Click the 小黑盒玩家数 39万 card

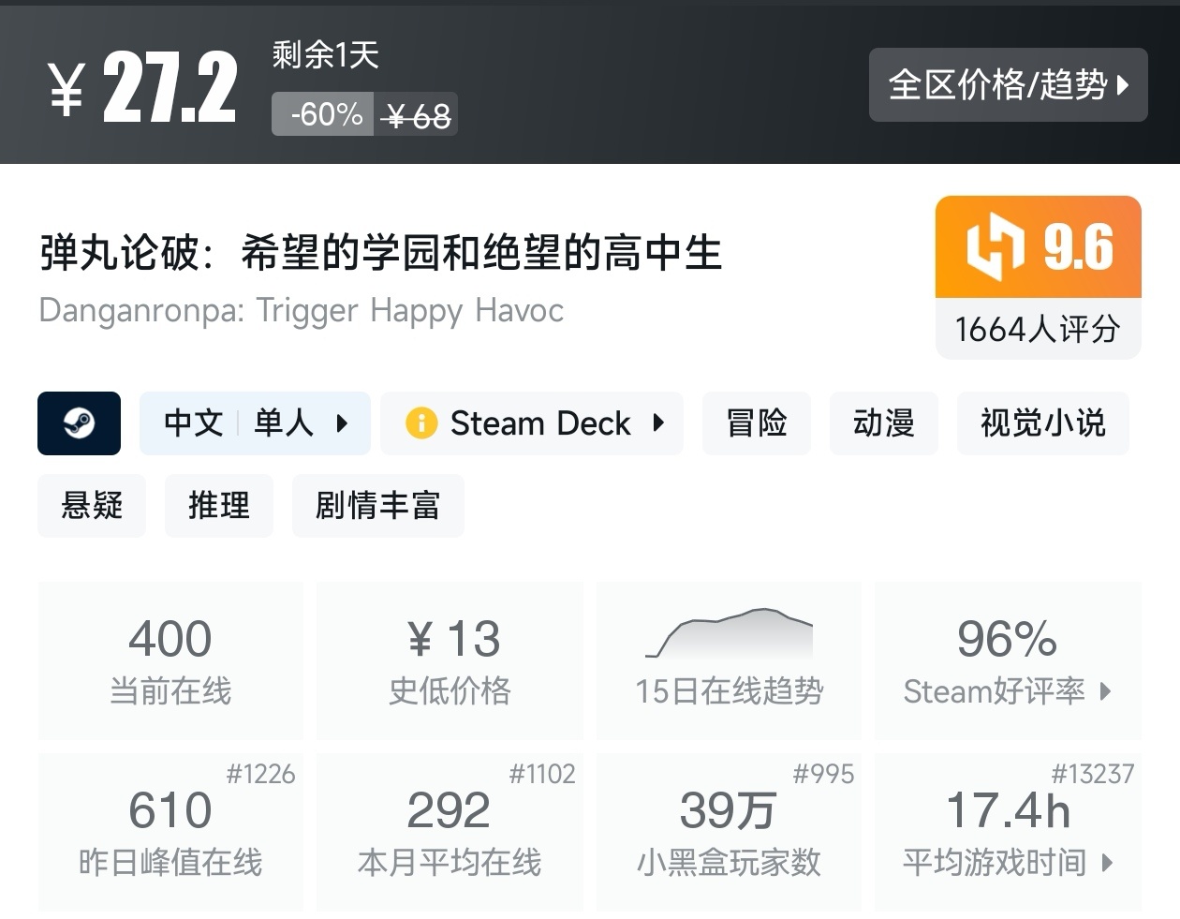729,832
